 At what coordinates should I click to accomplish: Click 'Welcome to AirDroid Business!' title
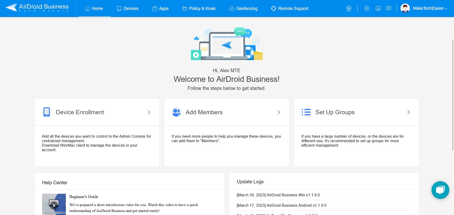(227, 79)
